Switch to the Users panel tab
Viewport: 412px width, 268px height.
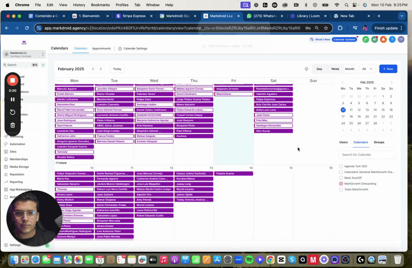coord(344,142)
